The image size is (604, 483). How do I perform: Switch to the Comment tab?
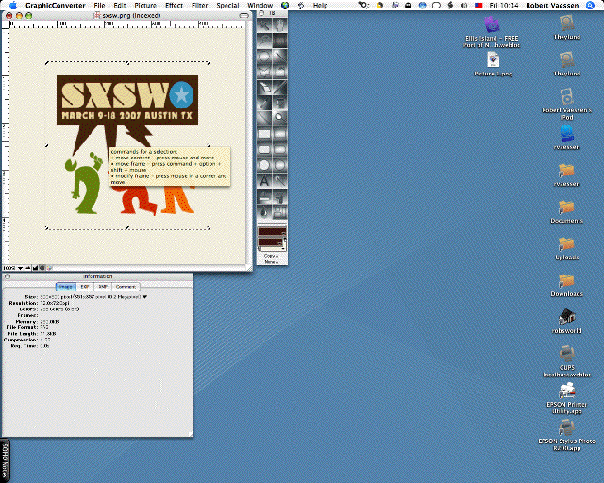pyautogui.click(x=126, y=286)
